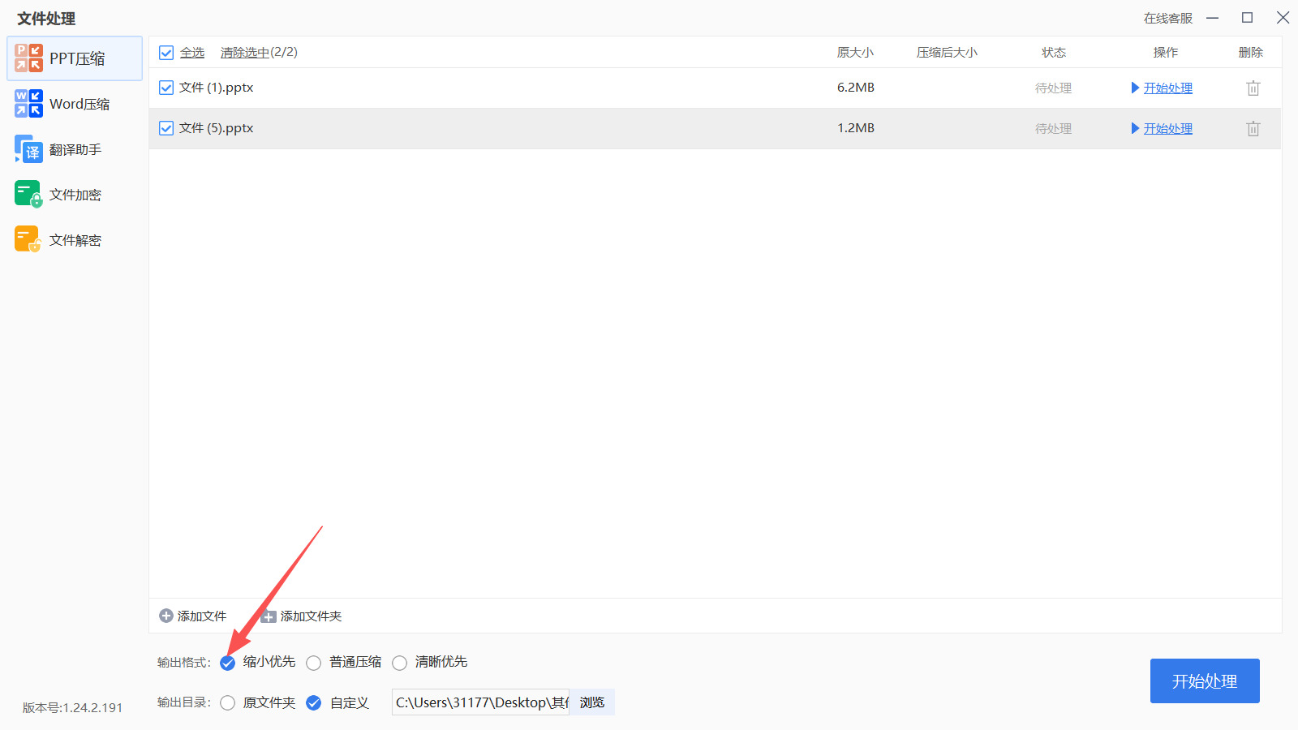Delete 文件 (5).pptx with trash icon
The height and width of the screenshot is (730, 1298).
[1253, 128]
